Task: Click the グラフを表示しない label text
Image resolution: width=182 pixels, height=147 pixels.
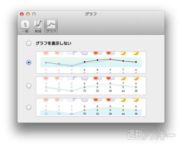Action: 53,43
